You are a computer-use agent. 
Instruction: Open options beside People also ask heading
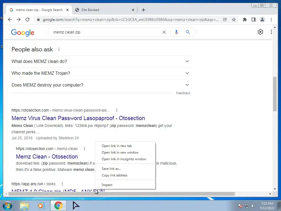[x=59, y=49]
